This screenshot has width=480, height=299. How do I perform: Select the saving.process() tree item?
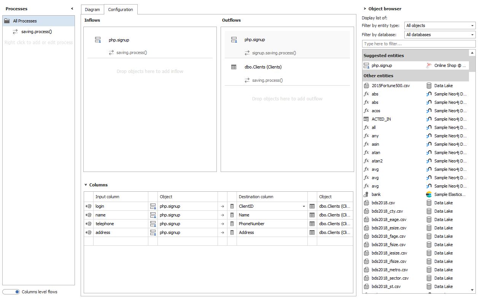point(37,32)
